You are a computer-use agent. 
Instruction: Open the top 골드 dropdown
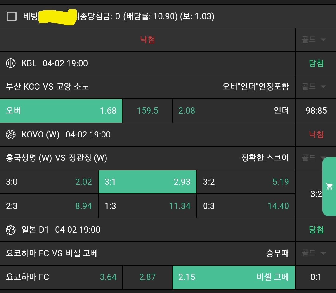314,40
